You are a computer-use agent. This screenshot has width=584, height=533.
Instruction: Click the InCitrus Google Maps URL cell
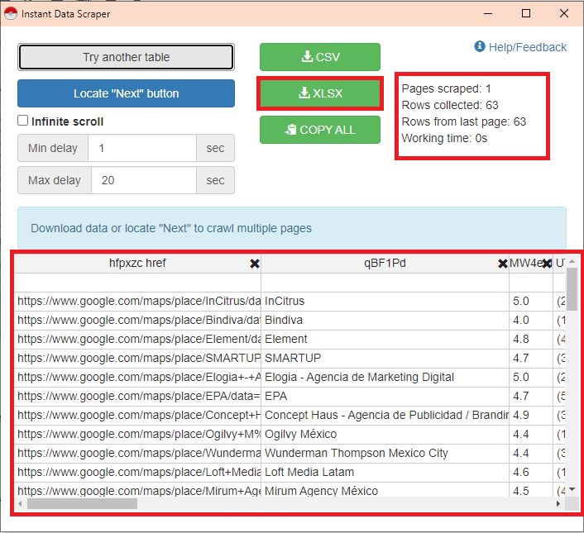138,302
